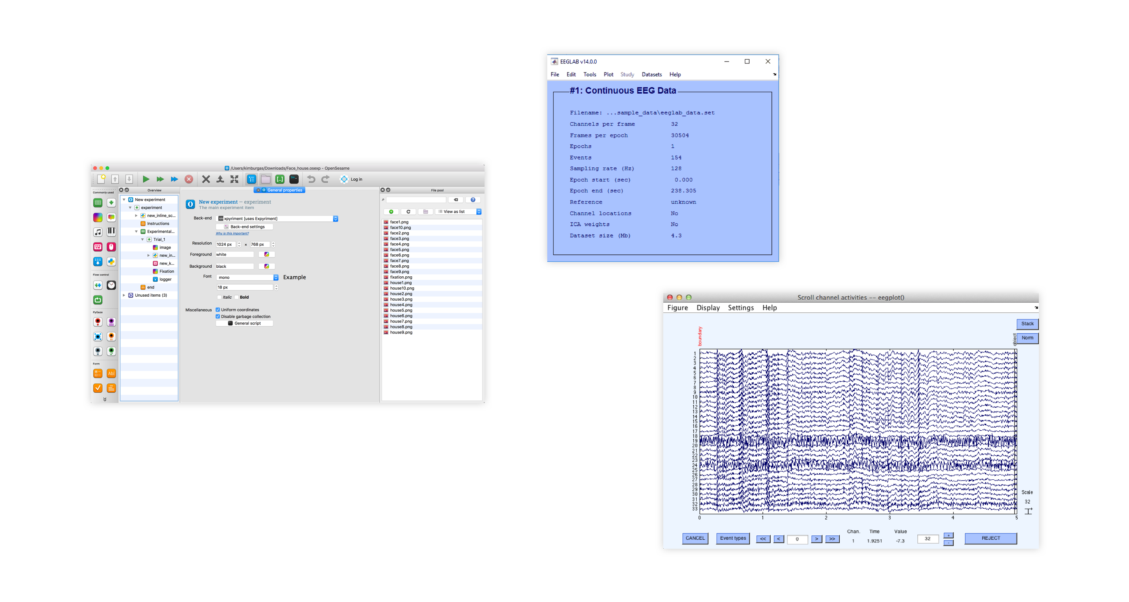Open the View as list dropdown

coord(458,212)
